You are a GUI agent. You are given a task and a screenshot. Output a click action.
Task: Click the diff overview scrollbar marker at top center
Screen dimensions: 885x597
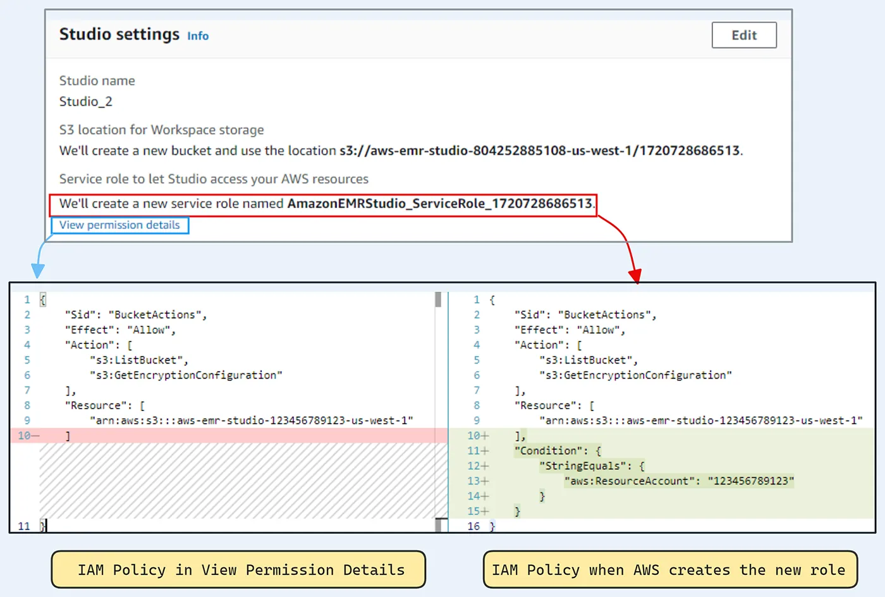438,299
